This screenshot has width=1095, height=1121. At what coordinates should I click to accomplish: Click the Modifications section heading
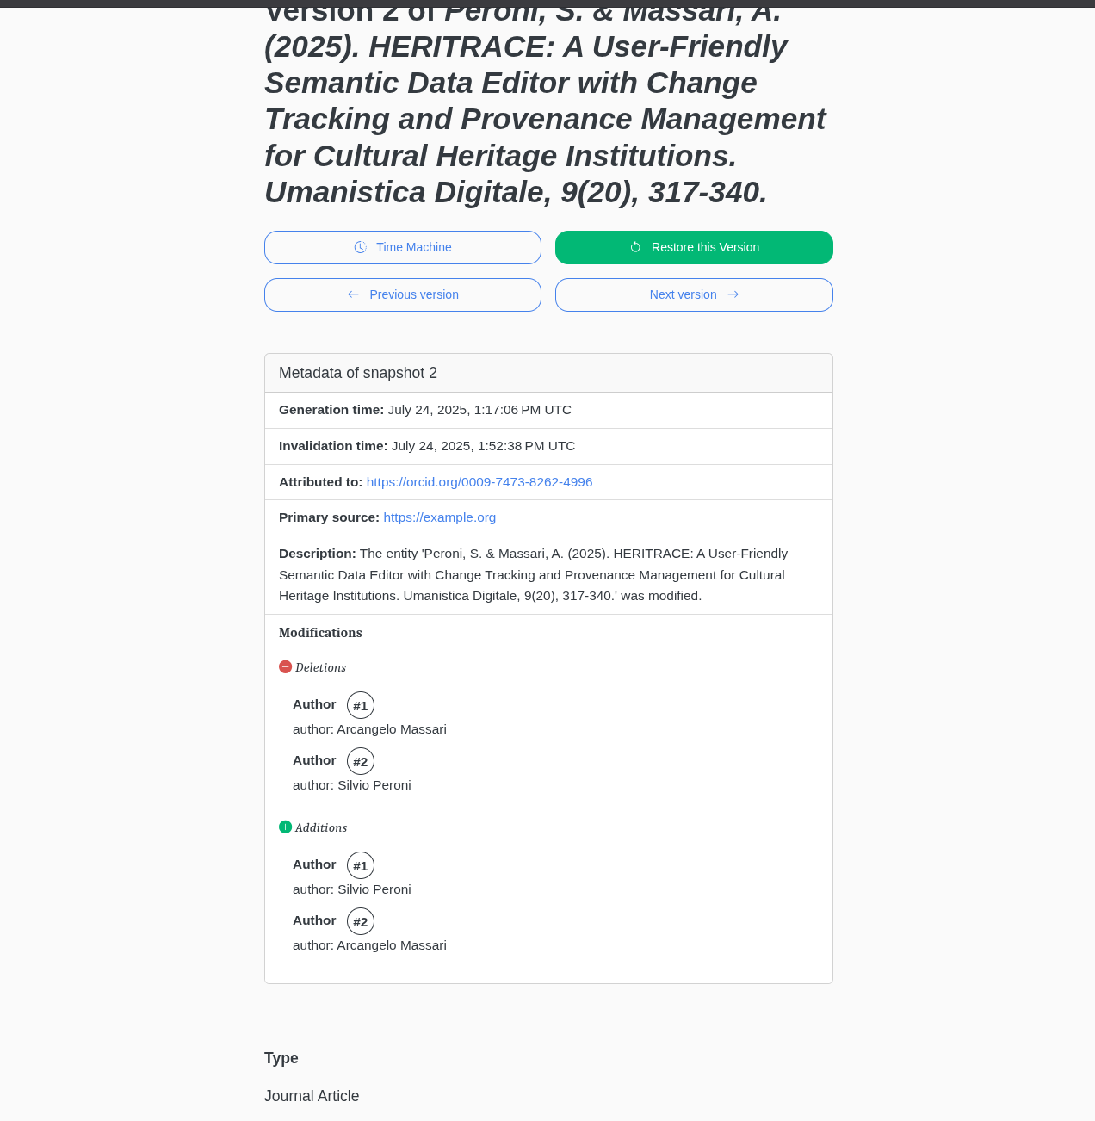[x=320, y=633]
